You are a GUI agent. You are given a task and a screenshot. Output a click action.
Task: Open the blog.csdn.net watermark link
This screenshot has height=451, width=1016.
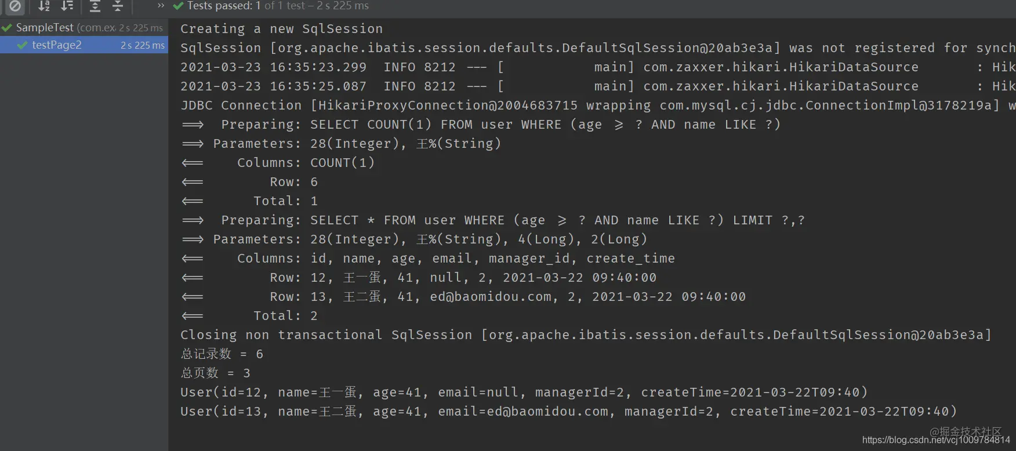(x=936, y=441)
